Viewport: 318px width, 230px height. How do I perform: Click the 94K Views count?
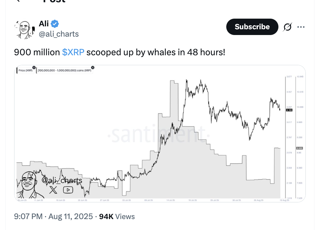click(117, 217)
